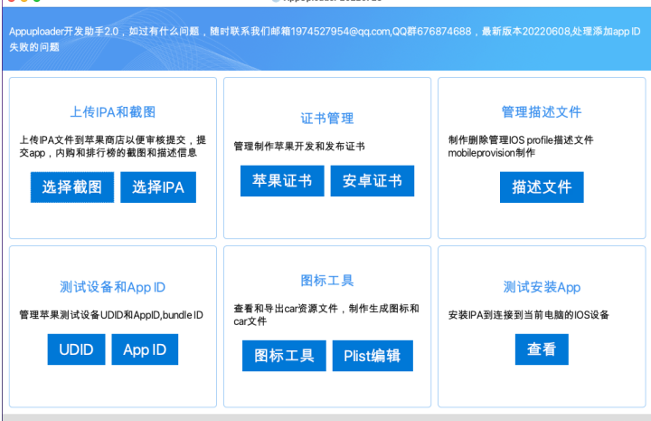Click the description 上传IPA文件到苹果商店以便审核提交
This screenshot has width=651, height=421.
pyautogui.click(x=112, y=147)
